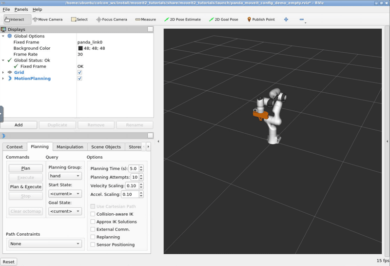The height and width of the screenshot is (266, 390).
Task: Expand the Grid tree node
Action: click(x=3, y=72)
